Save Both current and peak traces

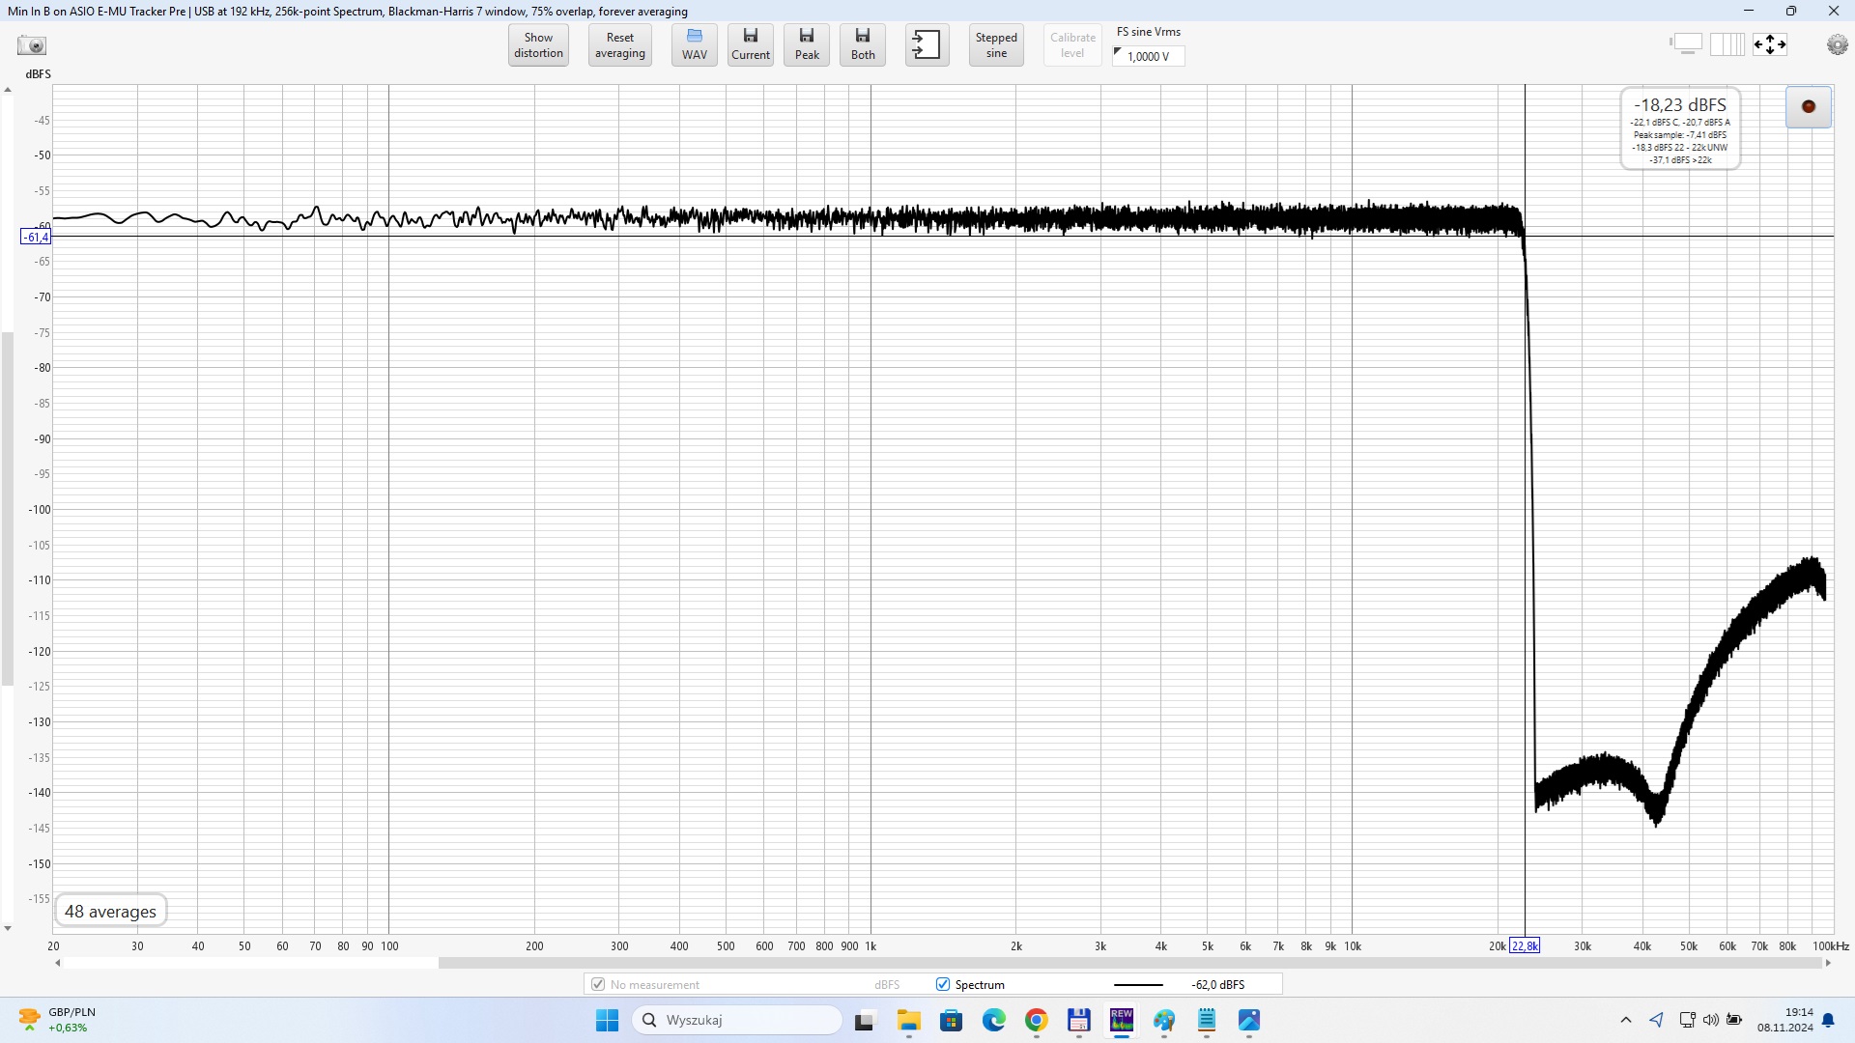tap(863, 45)
